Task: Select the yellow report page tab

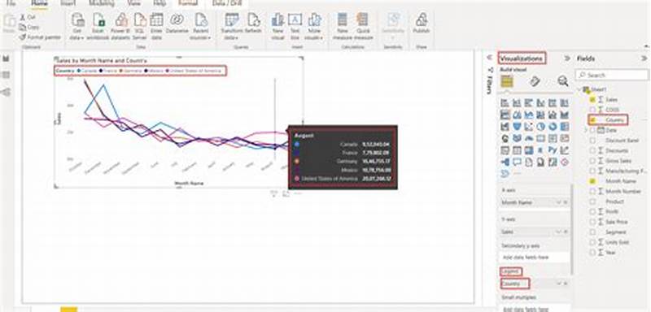Action: point(68,309)
